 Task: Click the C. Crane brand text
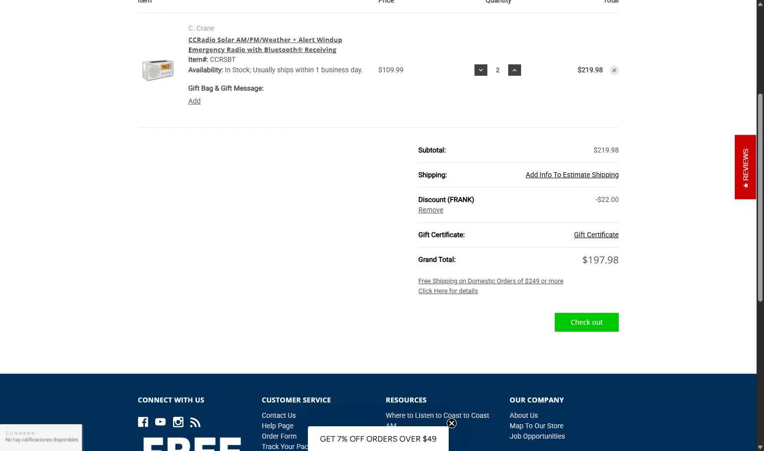point(201,28)
